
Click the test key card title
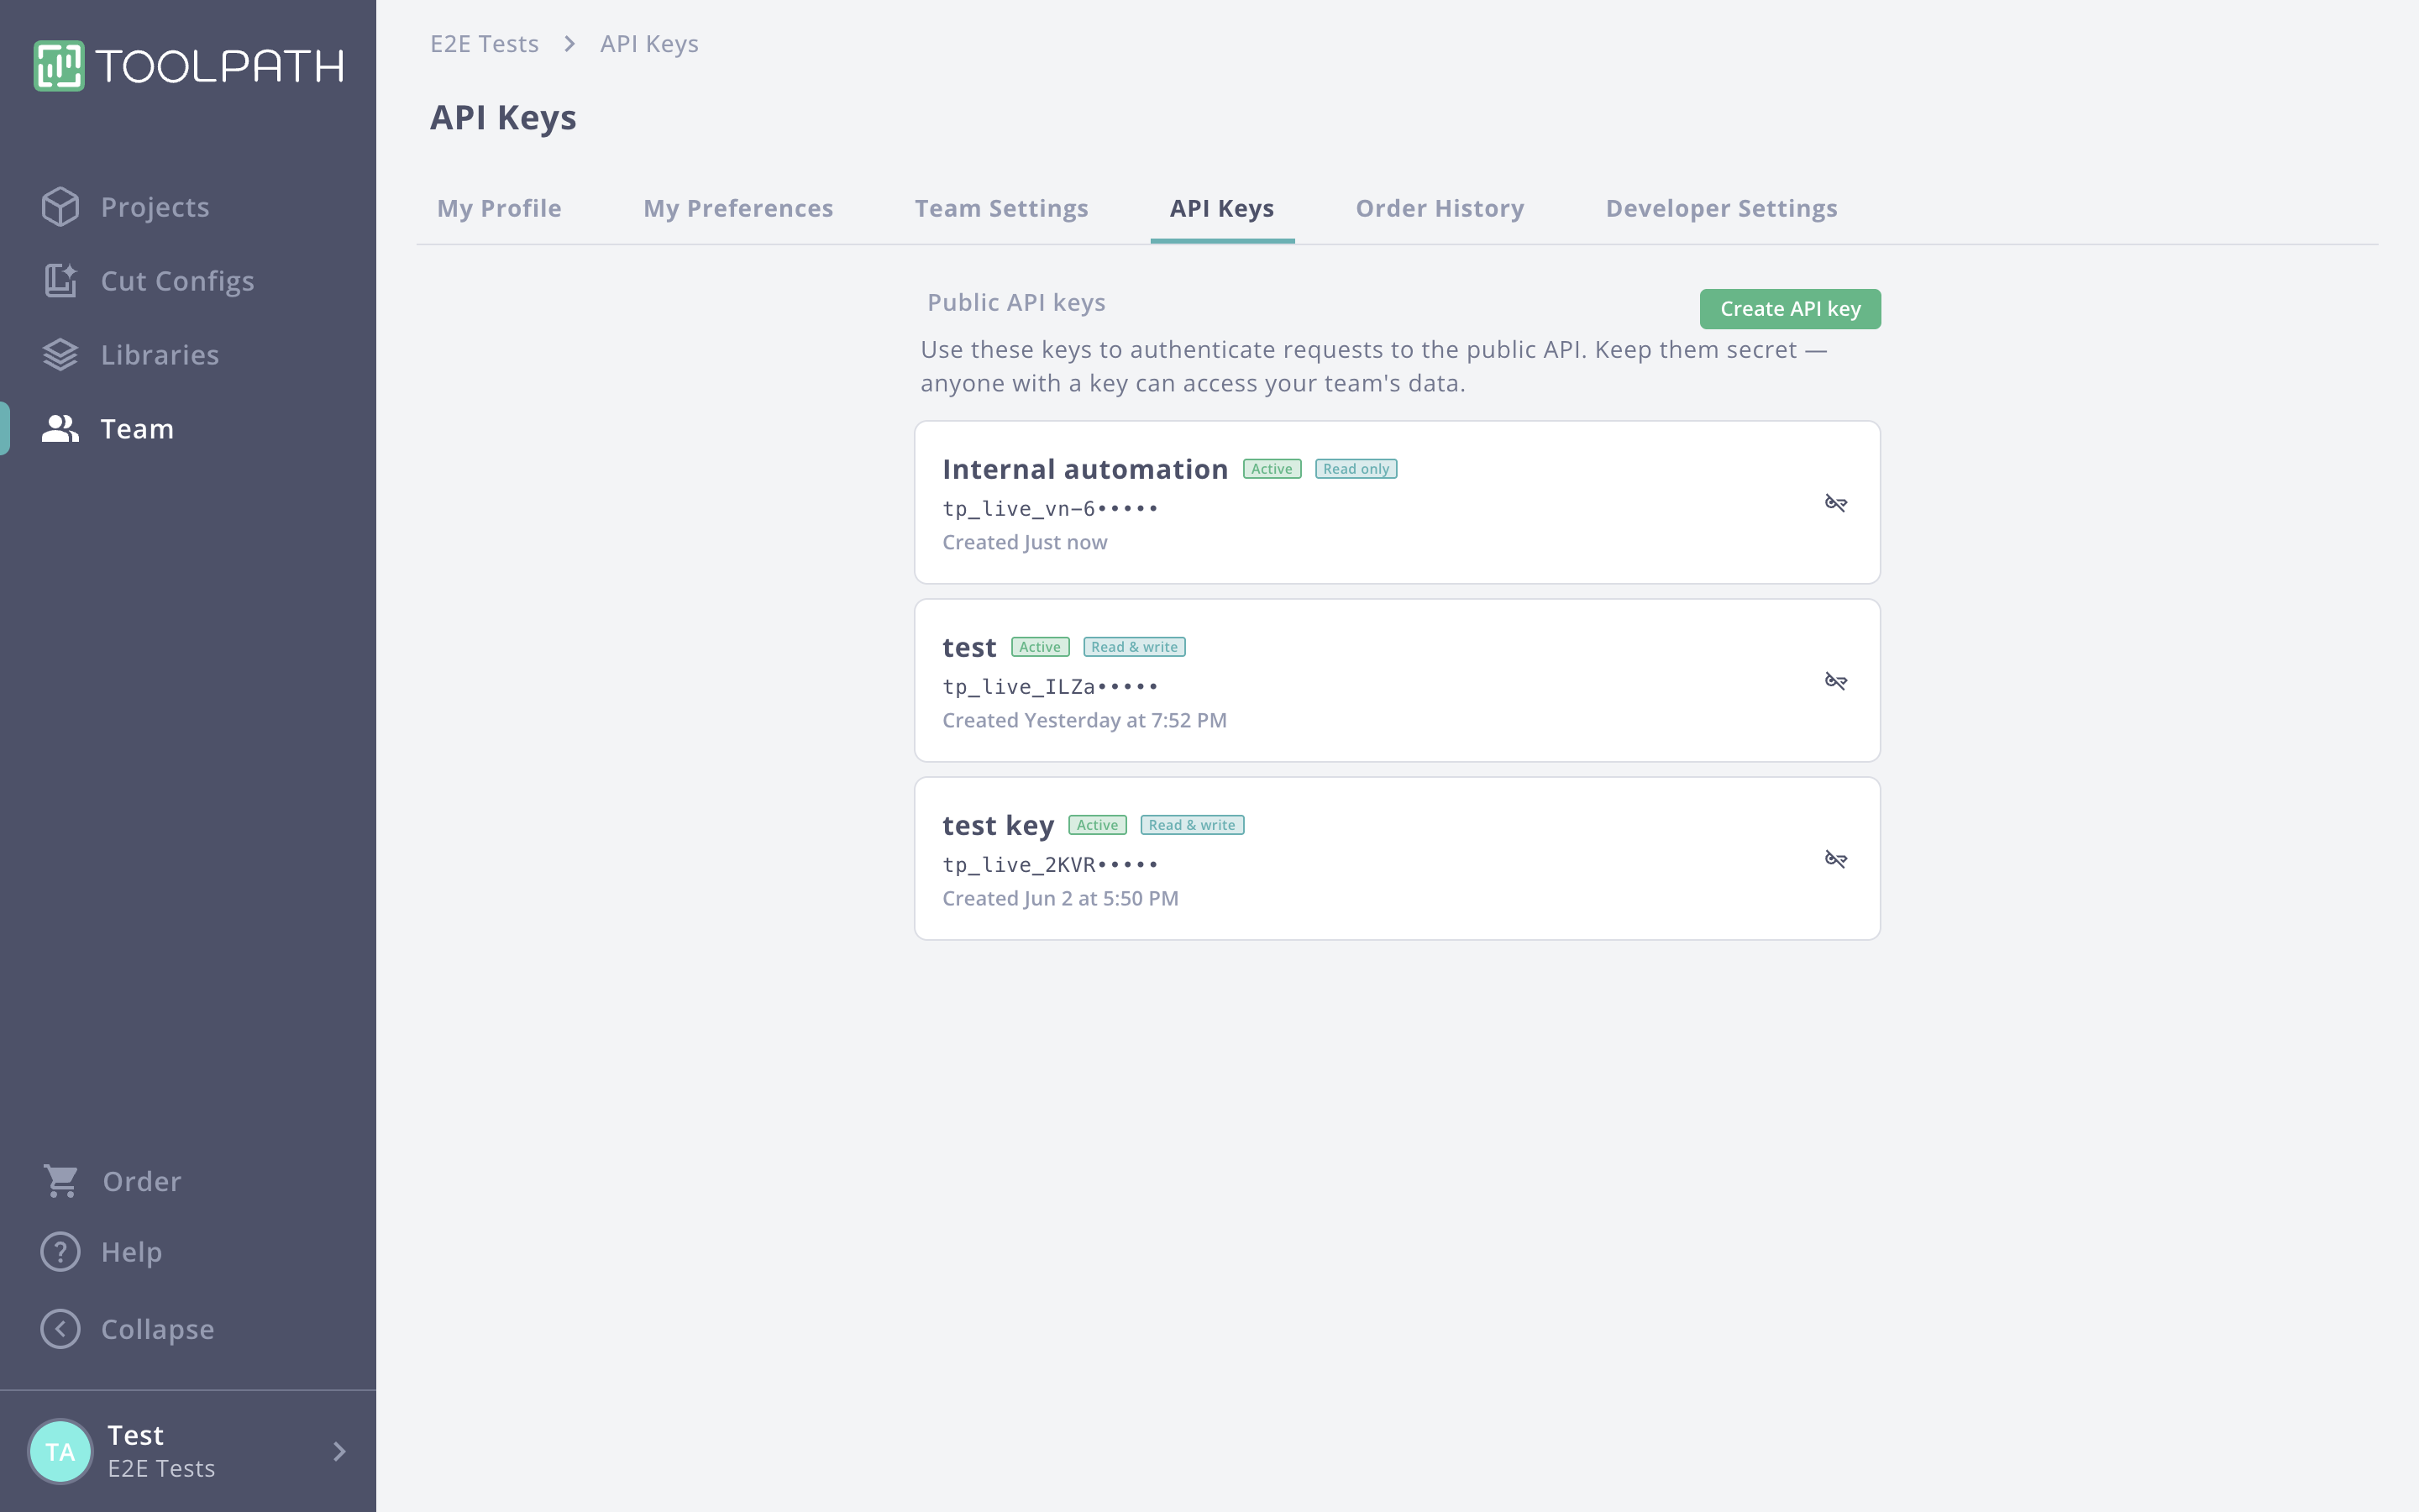pyautogui.click(x=998, y=825)
